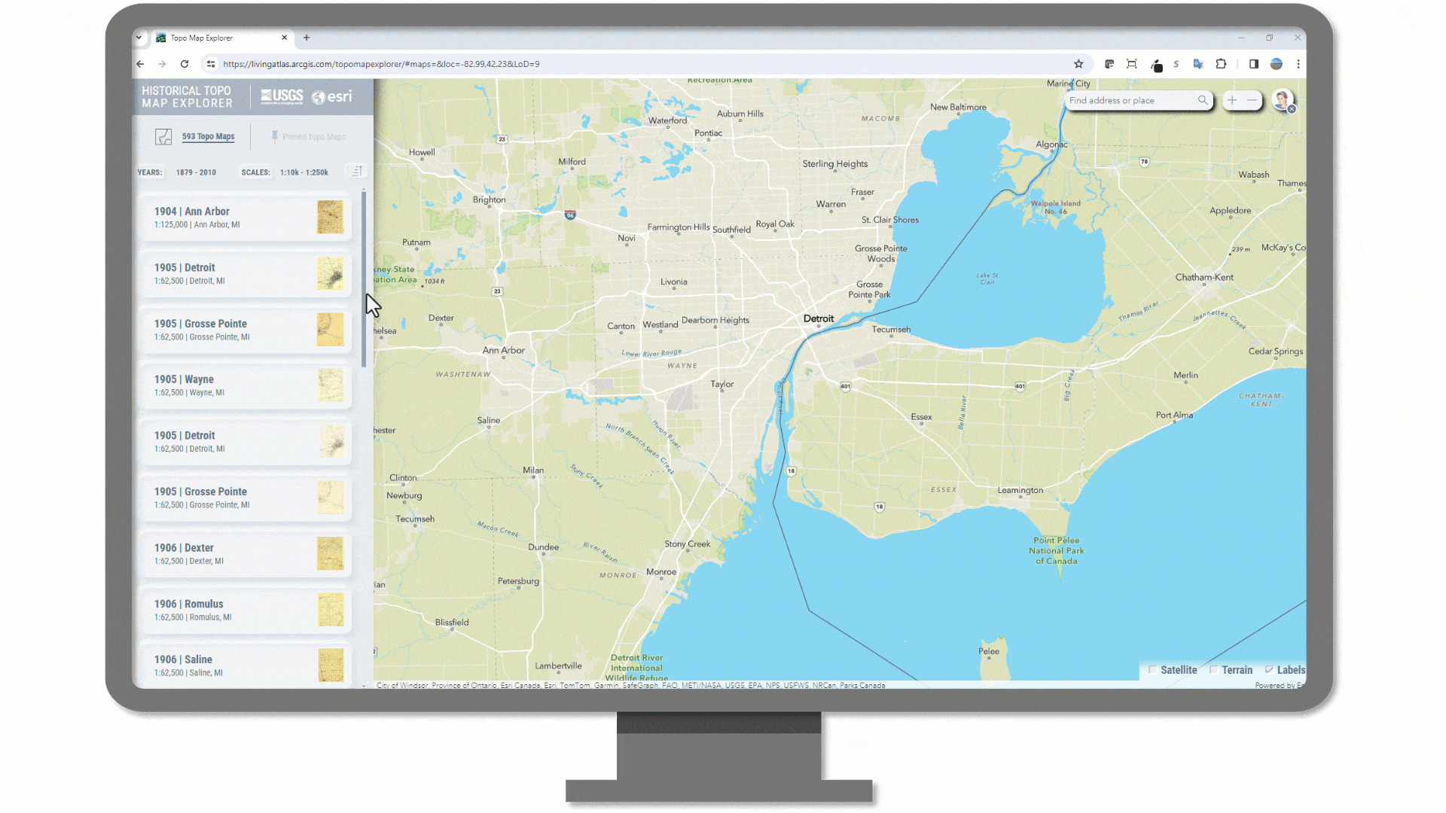The height and width of the screenshot is (813, 1446).
Task: Click the zoom out minus button
Action: click(x=1252, y=100)
